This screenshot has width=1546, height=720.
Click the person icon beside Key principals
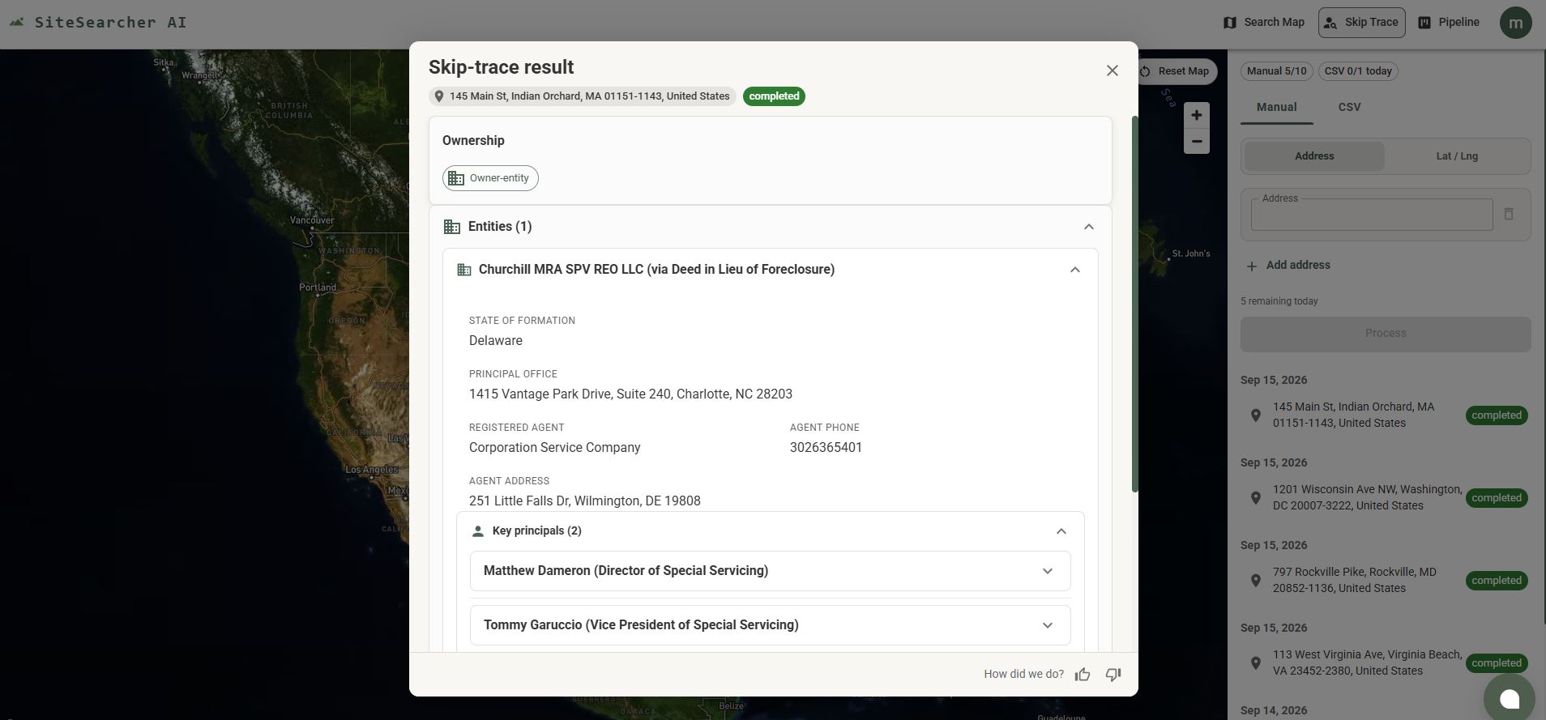click(x=477, y=531)
